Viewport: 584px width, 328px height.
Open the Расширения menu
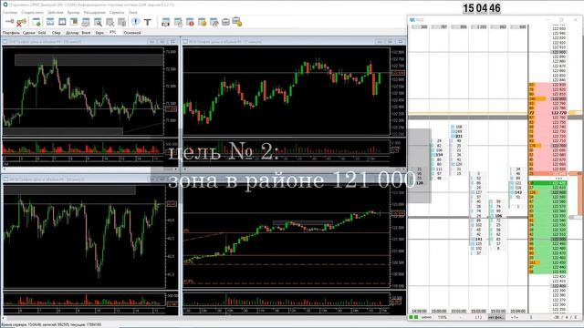click(95, 12)
